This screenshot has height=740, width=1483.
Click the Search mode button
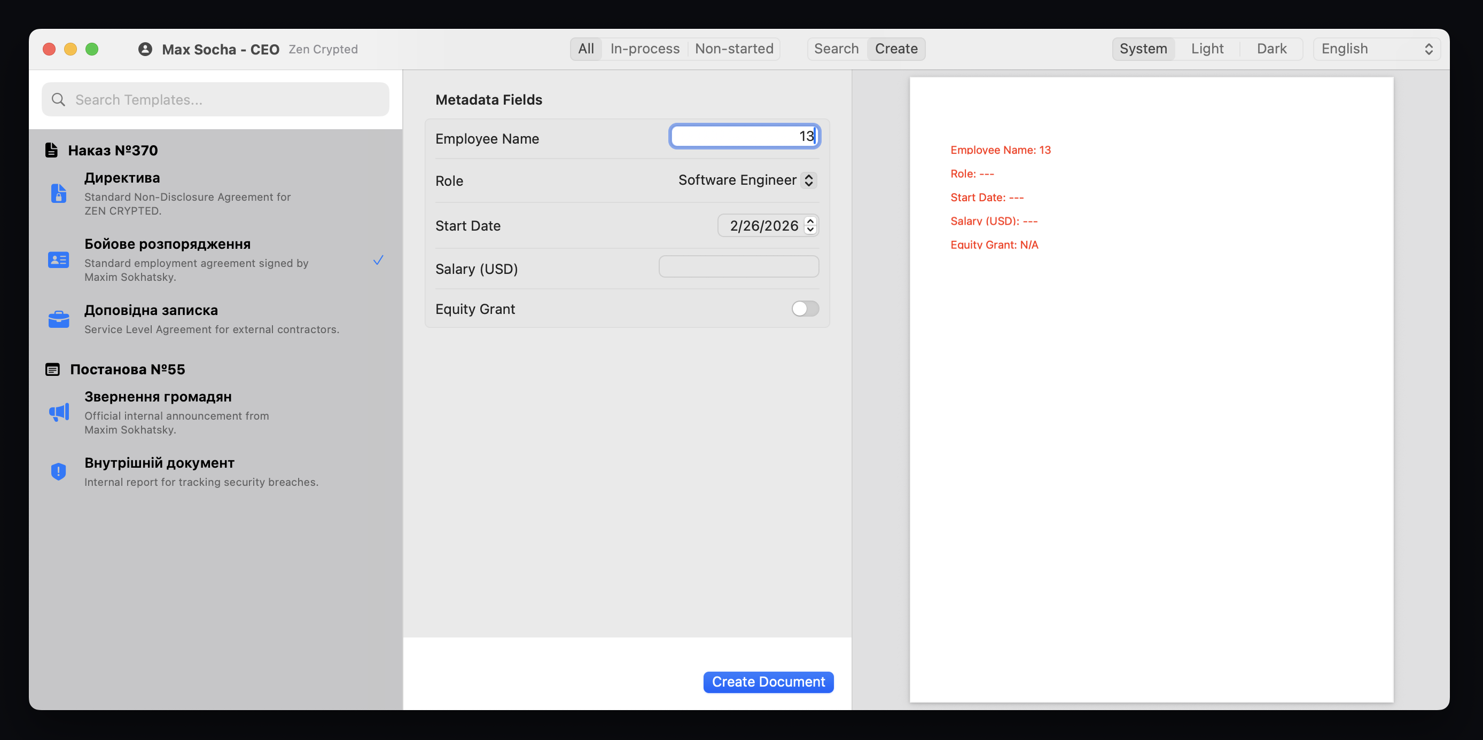[x=836, y=49]
